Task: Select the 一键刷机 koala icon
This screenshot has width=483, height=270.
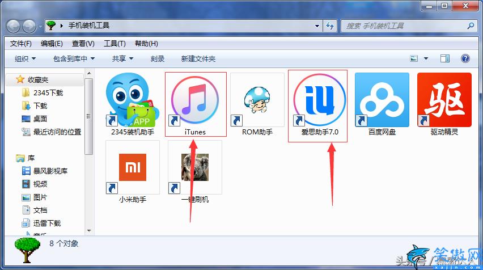Action: pyautogui.click(x=195, y=167)
